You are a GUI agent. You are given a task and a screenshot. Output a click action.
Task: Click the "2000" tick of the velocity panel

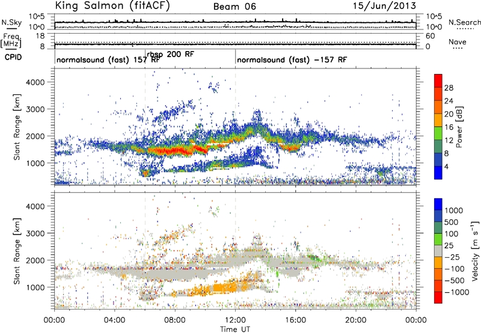pos(35,260)
